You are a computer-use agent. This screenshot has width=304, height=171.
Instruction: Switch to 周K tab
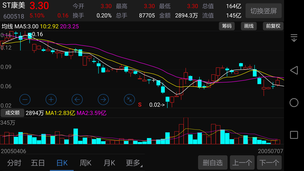click(x=85, y=163)
